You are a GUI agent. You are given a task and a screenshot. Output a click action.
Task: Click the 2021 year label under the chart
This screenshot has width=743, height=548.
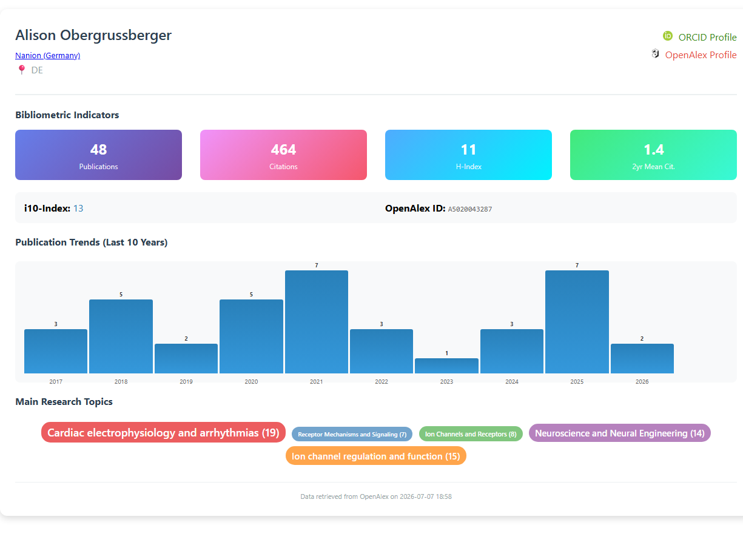[x=317, y=382]
